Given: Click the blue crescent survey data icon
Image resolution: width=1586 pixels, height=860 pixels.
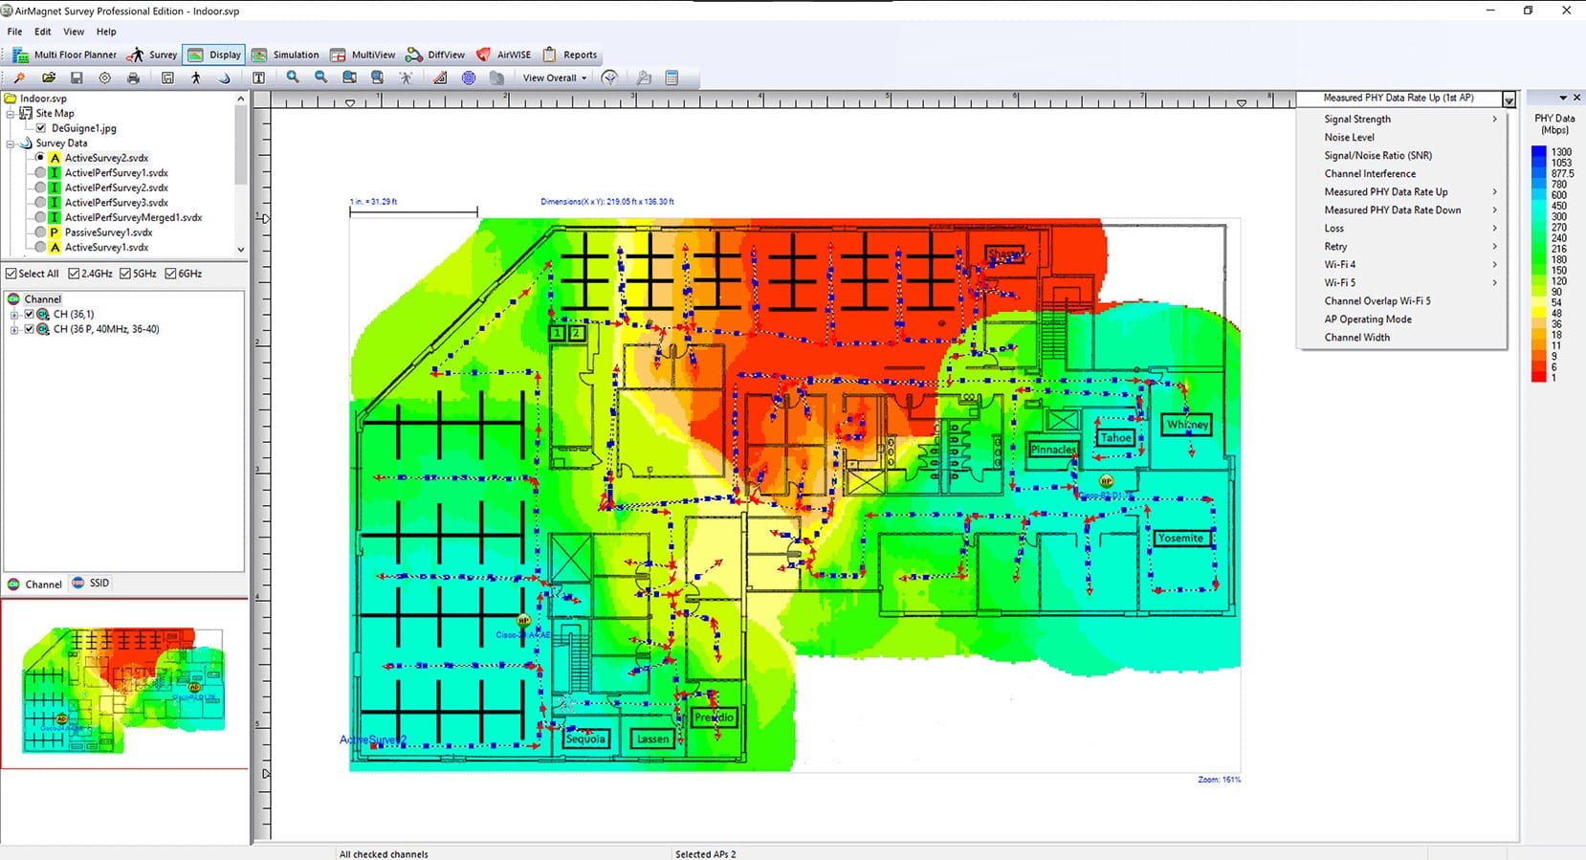Looking at the screenshot, I should pyautogui.click(x=225, y=78).
